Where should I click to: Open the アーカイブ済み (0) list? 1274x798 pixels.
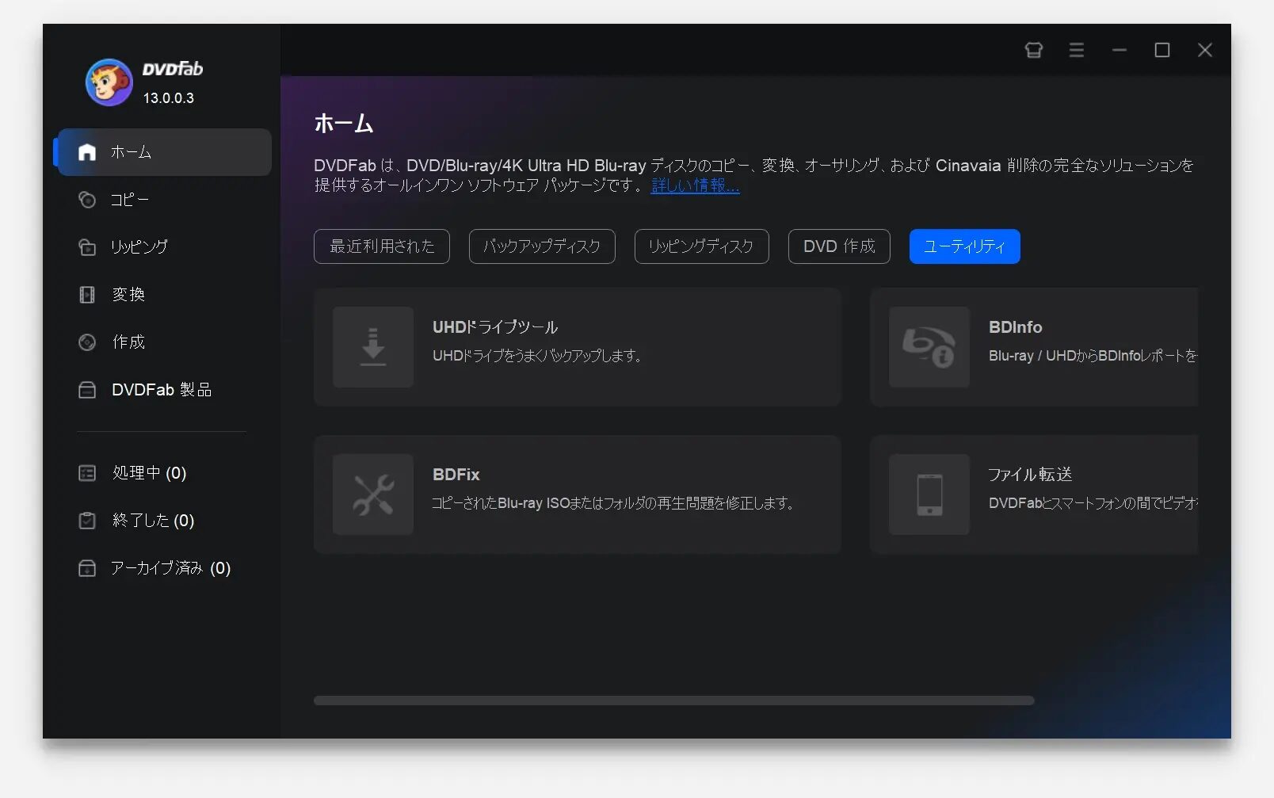coord(170,568)
